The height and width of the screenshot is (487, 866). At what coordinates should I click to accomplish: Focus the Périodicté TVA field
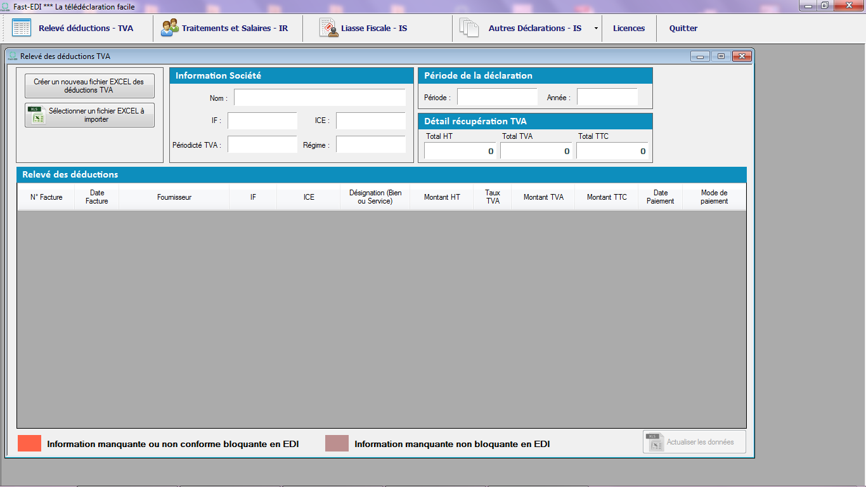[262, 145]
